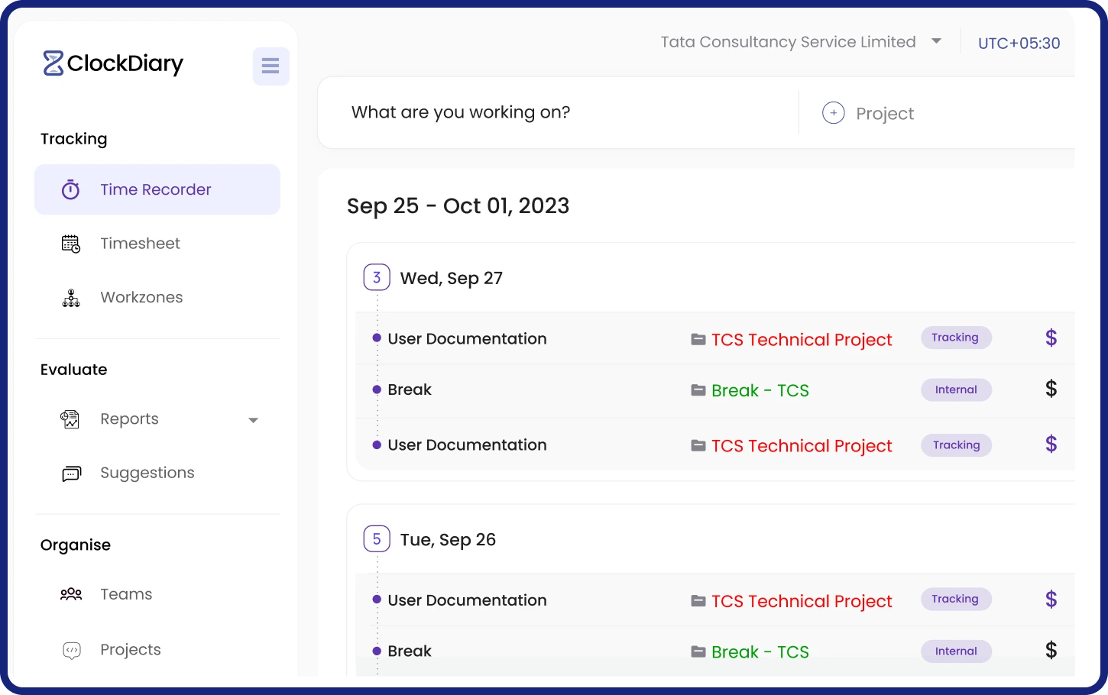The width and height of the screenshot is (1108, 695).
Task: Click the folder icon beside Break - TCS on Sep 26
Action: click(698, 651)
